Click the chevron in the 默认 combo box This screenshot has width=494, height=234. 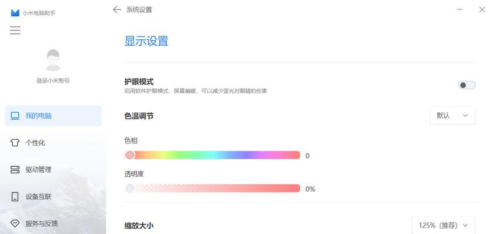pos(465,116)
